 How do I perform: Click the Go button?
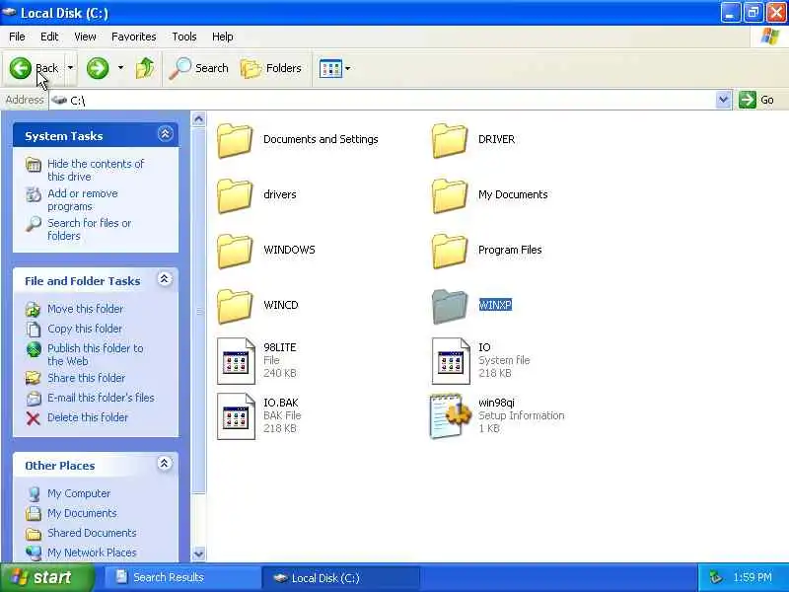pyautogui.click(x=756, y=100)
